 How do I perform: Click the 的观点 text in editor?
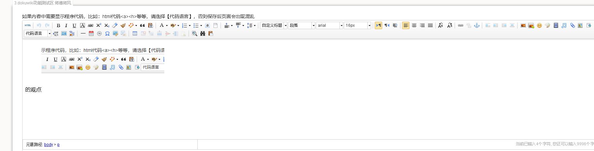click(33, 90)
